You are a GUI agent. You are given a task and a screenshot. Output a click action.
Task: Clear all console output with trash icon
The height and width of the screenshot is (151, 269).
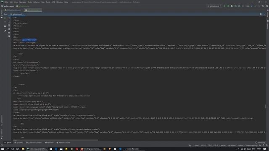pos(9,36)
